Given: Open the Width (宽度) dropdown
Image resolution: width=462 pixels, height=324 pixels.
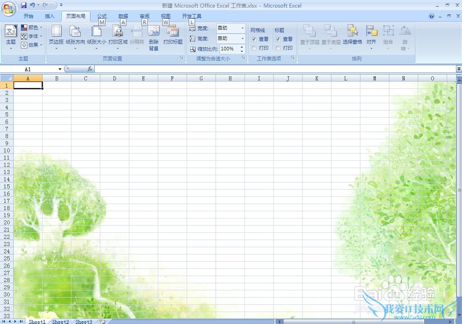Looking at the screenshot, I should pos(243,28).
